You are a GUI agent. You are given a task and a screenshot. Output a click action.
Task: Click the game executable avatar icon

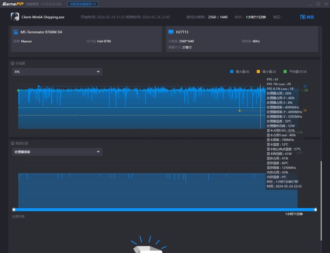[x=15, y=17]
